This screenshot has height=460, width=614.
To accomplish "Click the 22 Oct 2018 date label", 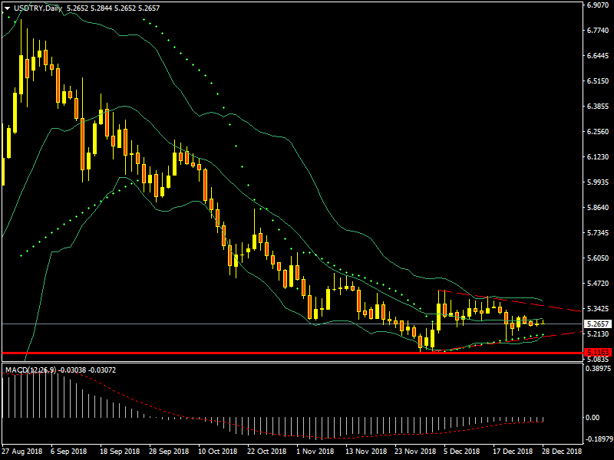I will [267, 452].
